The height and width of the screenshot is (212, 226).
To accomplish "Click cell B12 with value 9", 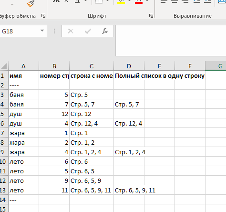I will (x=54, y=180).
